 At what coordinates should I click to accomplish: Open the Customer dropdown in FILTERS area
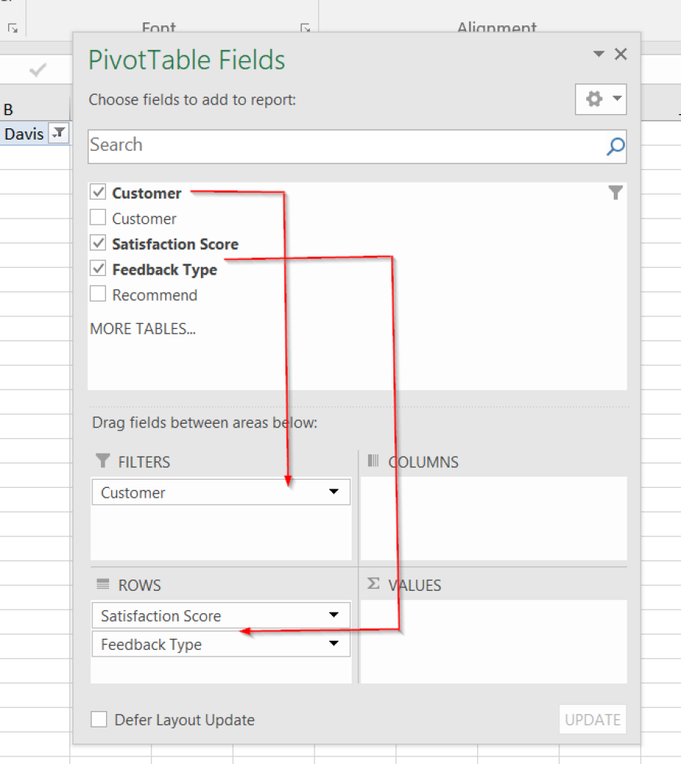tap(334, 492)
